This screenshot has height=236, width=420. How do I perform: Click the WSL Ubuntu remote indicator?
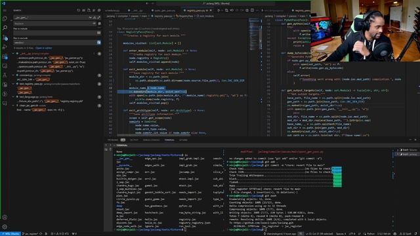click(10, 234)
